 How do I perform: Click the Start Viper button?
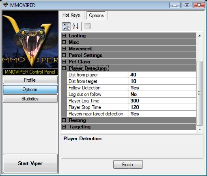click(x=30, y=163)
